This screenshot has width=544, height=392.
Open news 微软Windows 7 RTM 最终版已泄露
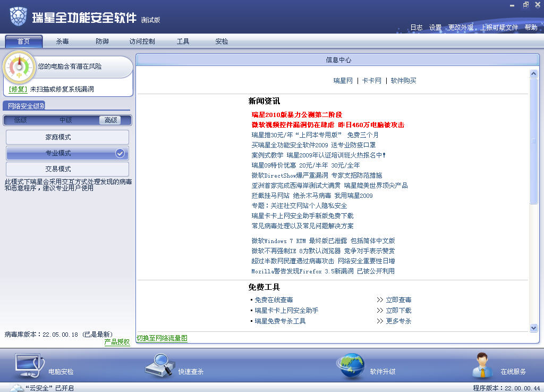click(323, 240)
